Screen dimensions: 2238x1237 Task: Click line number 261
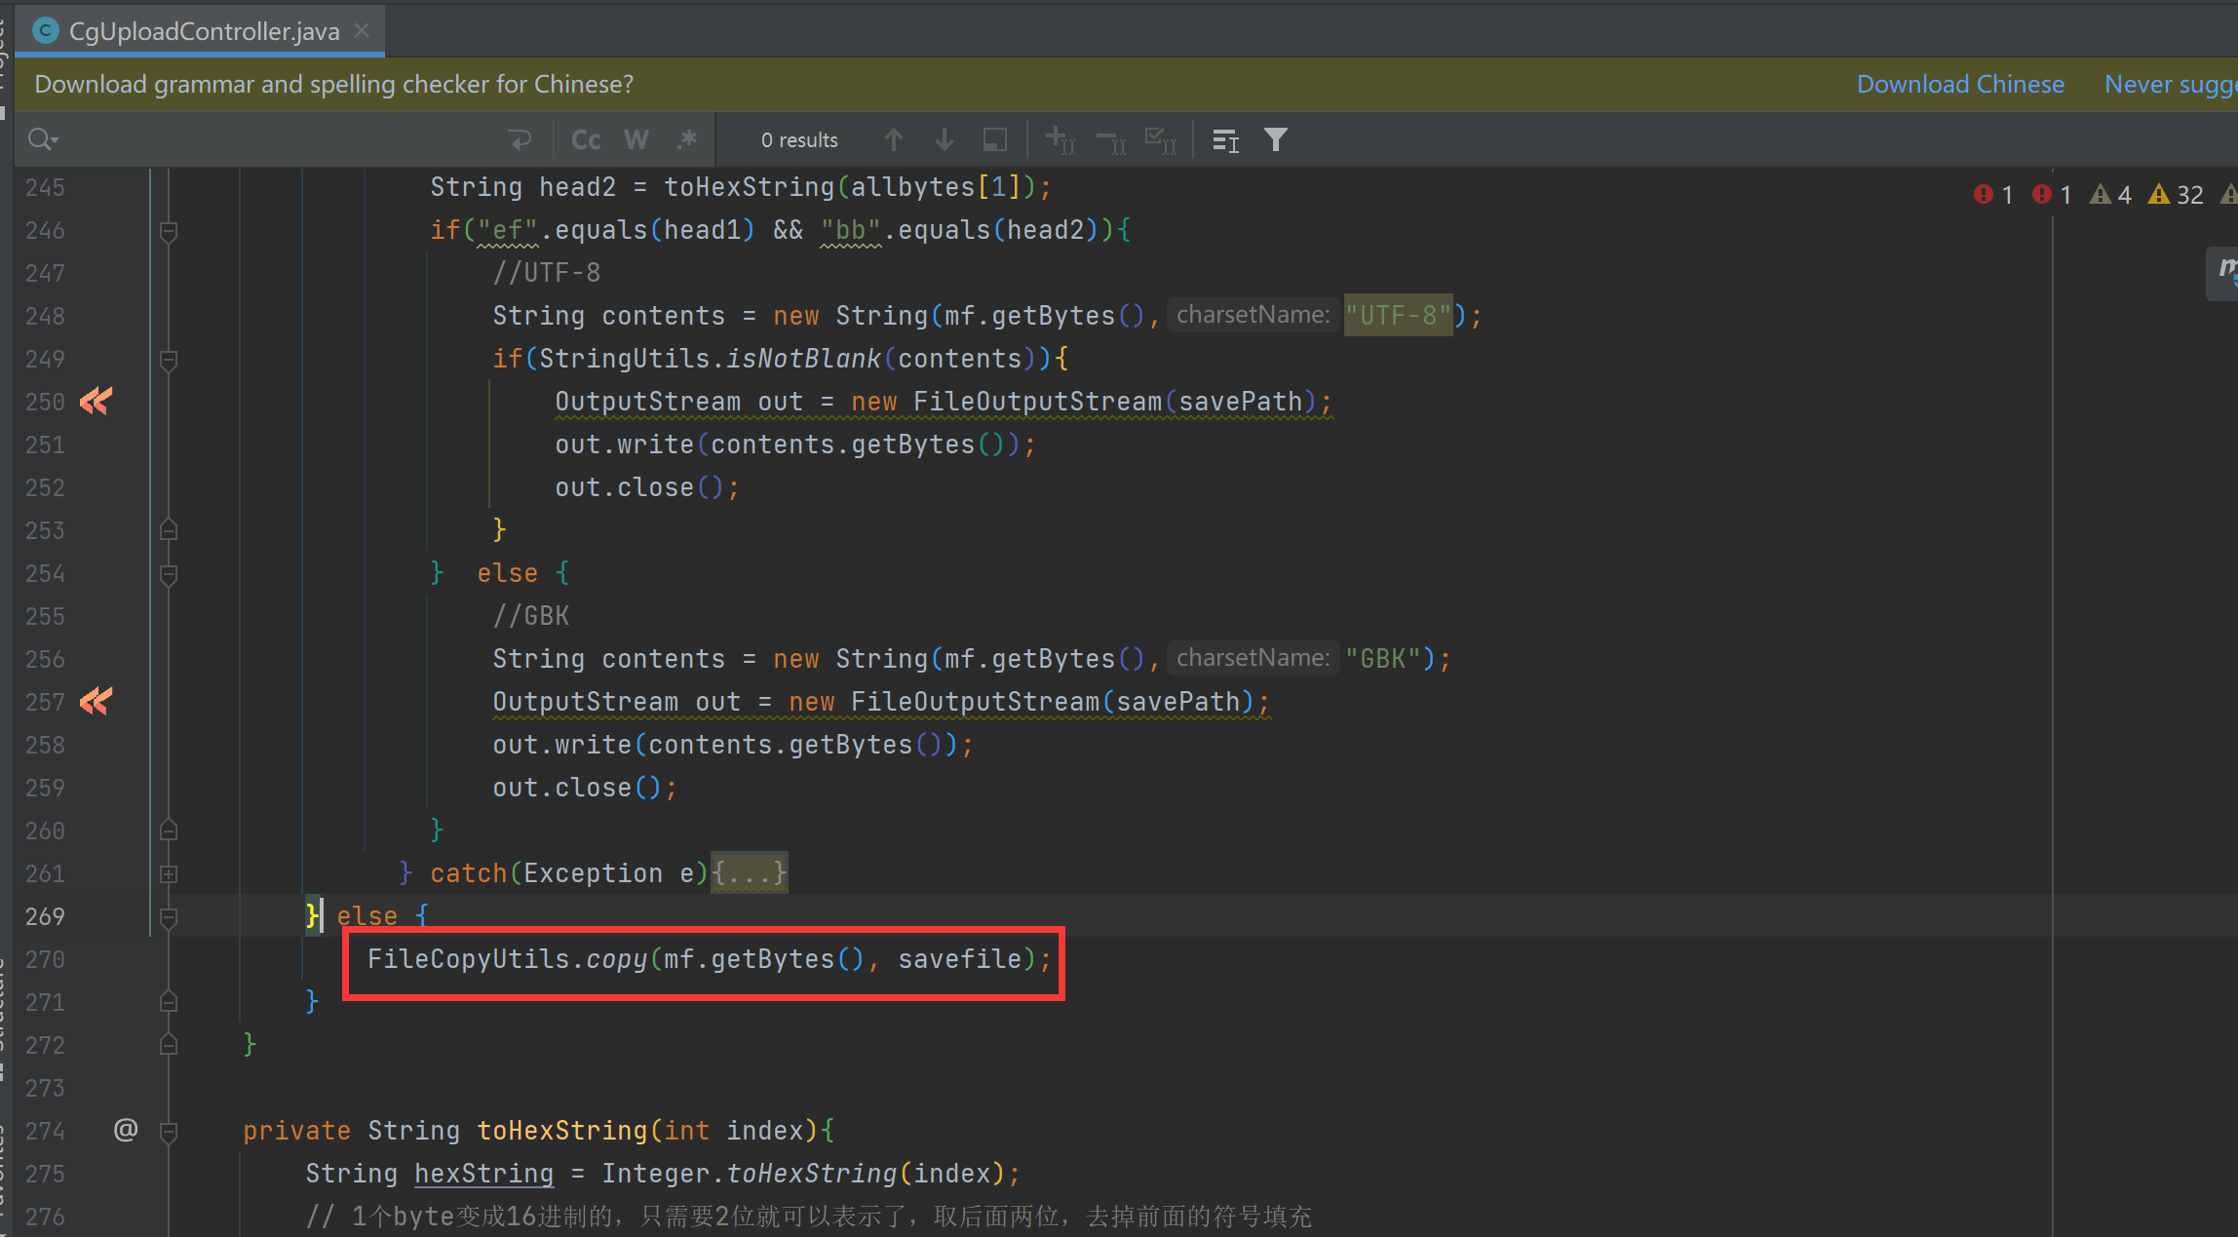pyautogui.click(x=45, y=873)
